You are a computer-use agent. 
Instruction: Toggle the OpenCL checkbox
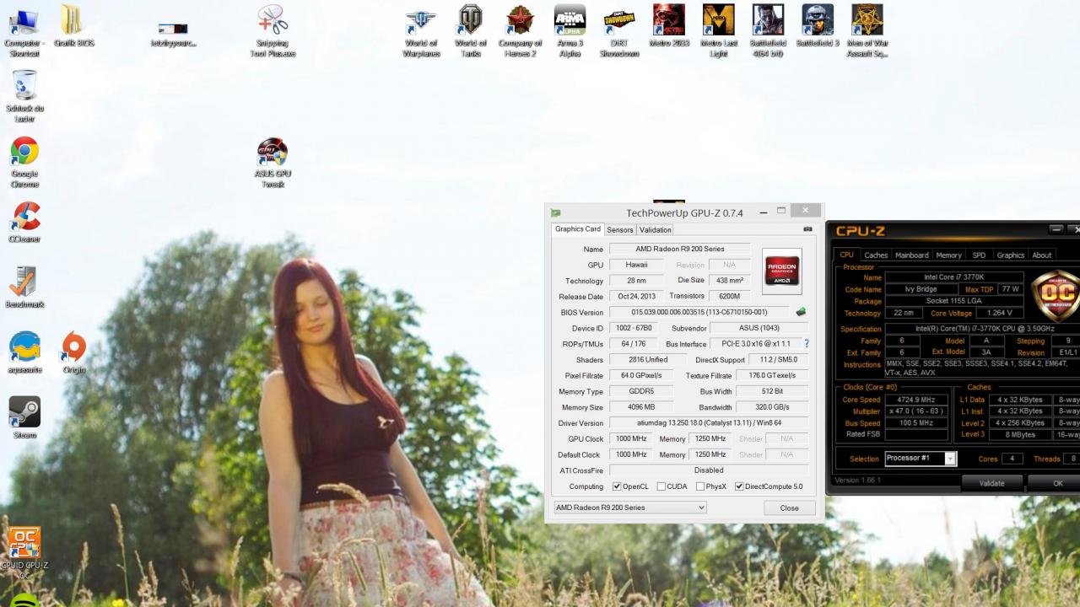pos(617,486)
